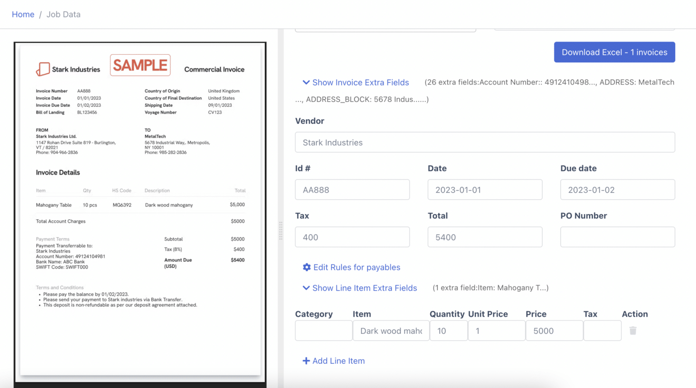Select the Due date field 2023-01-02

[618, 190]
